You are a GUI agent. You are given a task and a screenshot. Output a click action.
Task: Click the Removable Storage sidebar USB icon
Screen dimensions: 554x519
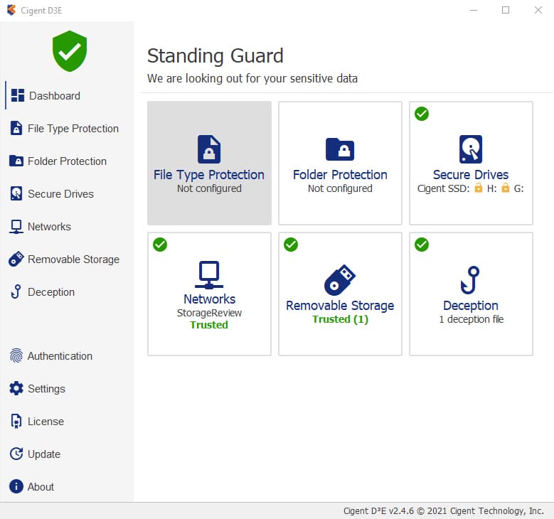pyautogui.click(x=16, y=259)
